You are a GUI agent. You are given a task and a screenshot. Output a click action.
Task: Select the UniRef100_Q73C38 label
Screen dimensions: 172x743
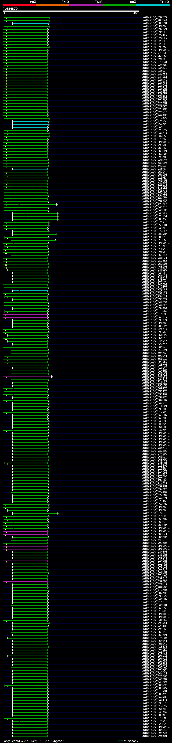[x=154, y=53]
